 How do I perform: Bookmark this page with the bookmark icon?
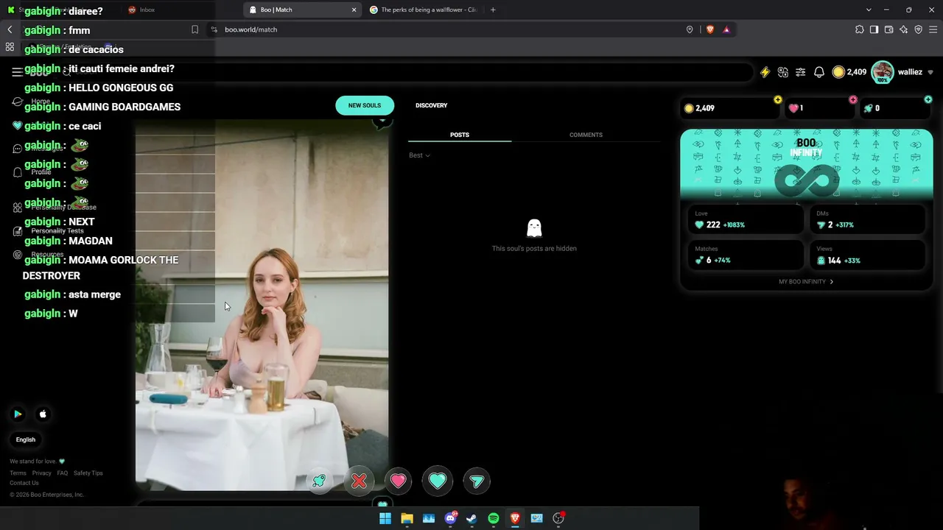point(194,29)
